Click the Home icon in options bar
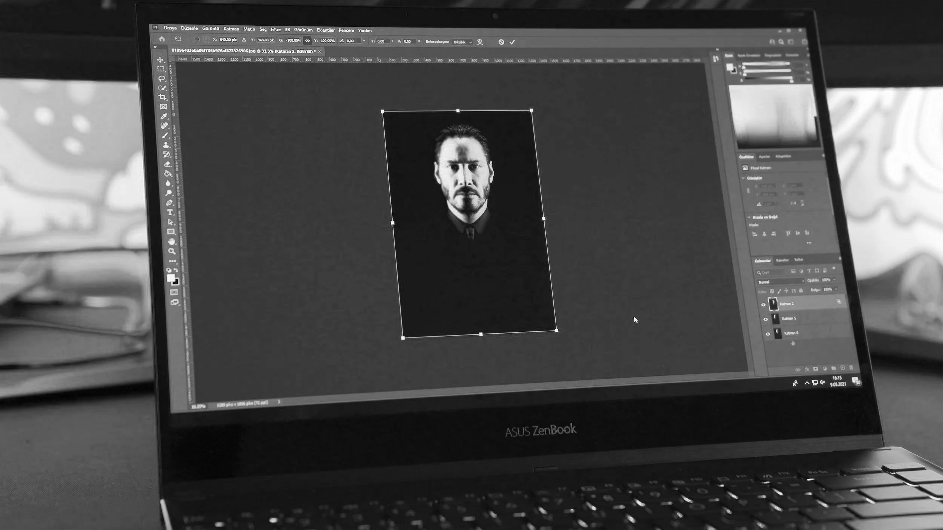Screen dimensions: 943x530 click(162, 39)
